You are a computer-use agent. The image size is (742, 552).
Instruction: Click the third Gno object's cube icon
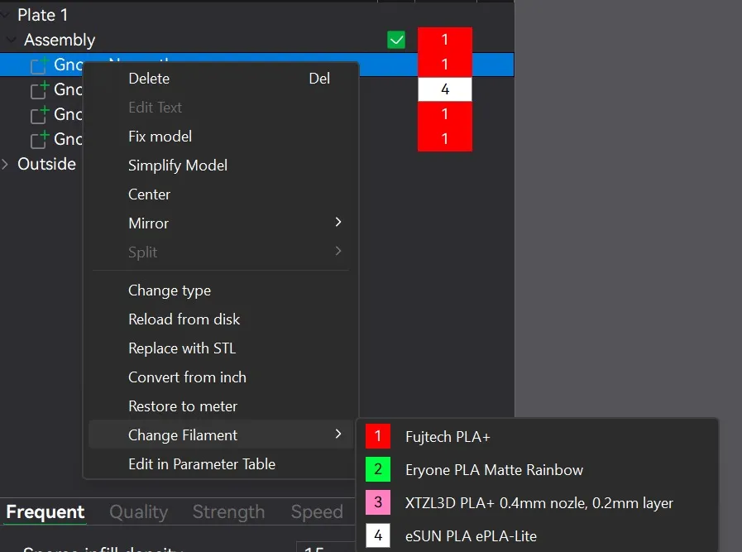(40, 114)
